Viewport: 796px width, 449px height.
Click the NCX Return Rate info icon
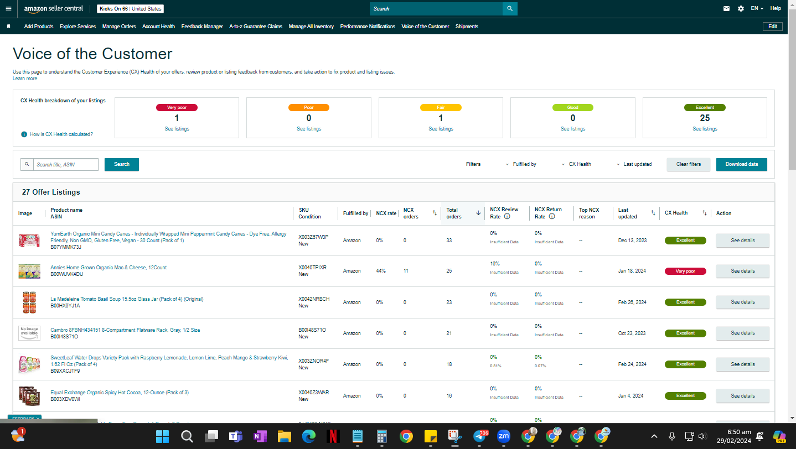[x=552, y=217]
